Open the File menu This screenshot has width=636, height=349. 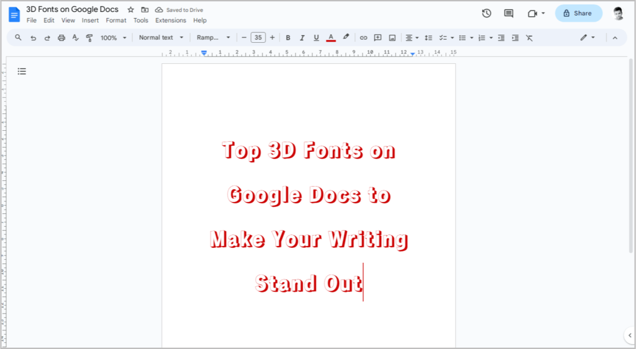[31, 20]
